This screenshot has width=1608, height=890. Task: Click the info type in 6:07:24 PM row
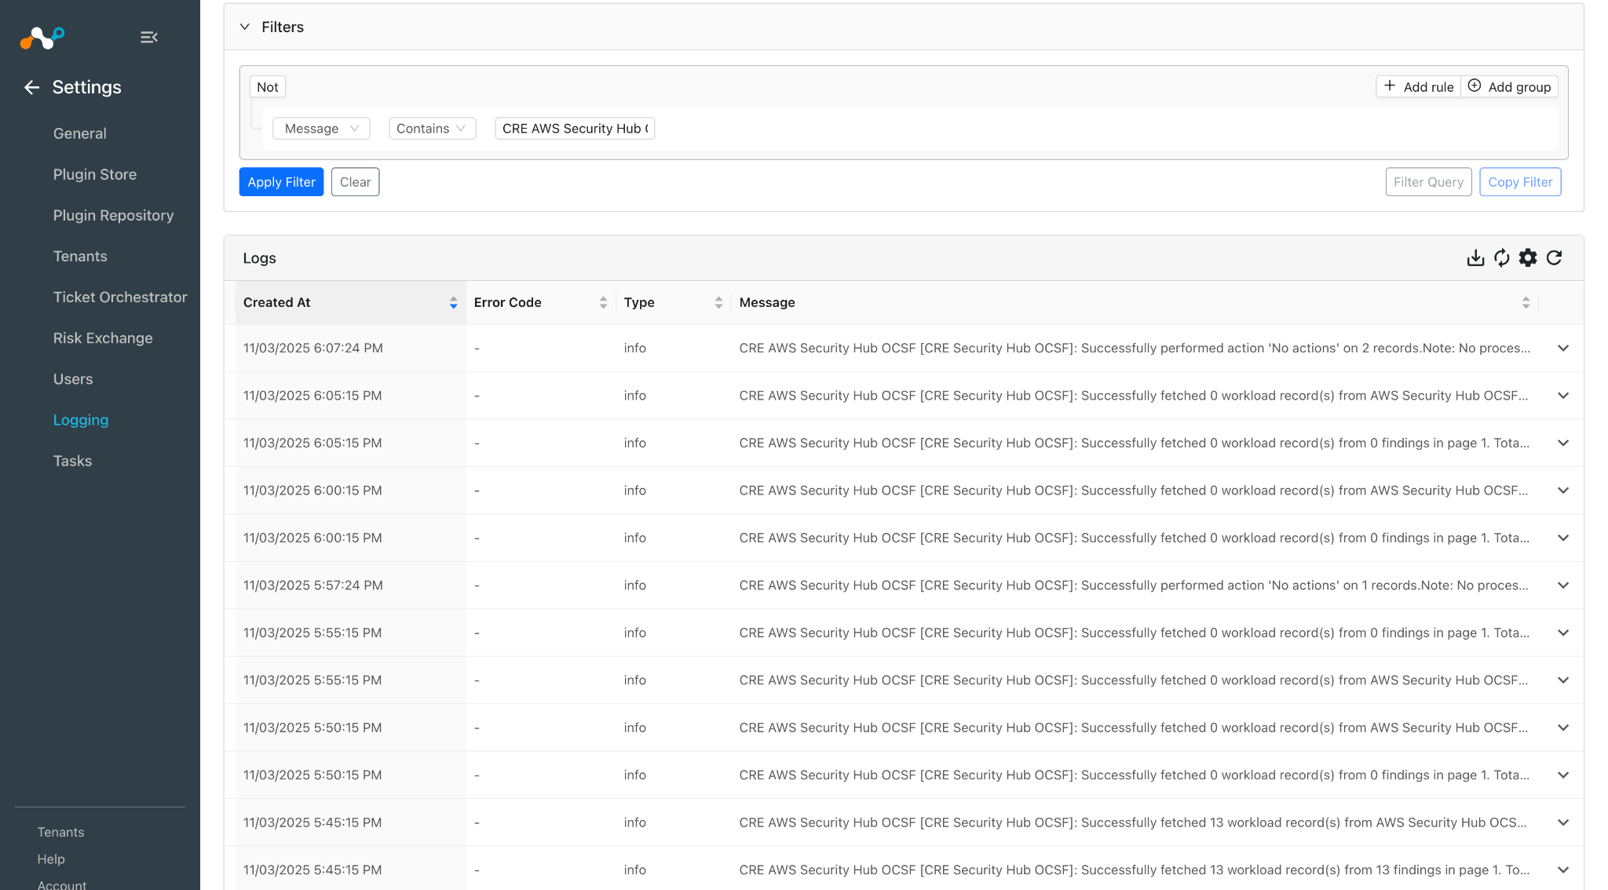click(x=635, y=348)
